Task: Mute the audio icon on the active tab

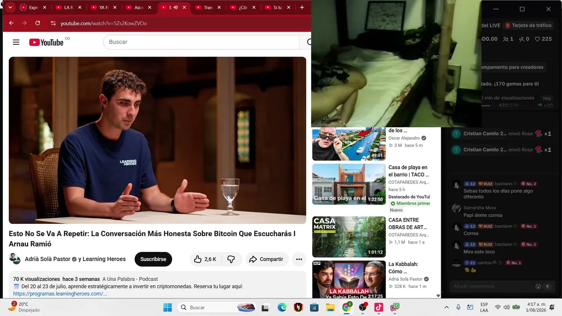Action: coord(176,7)
